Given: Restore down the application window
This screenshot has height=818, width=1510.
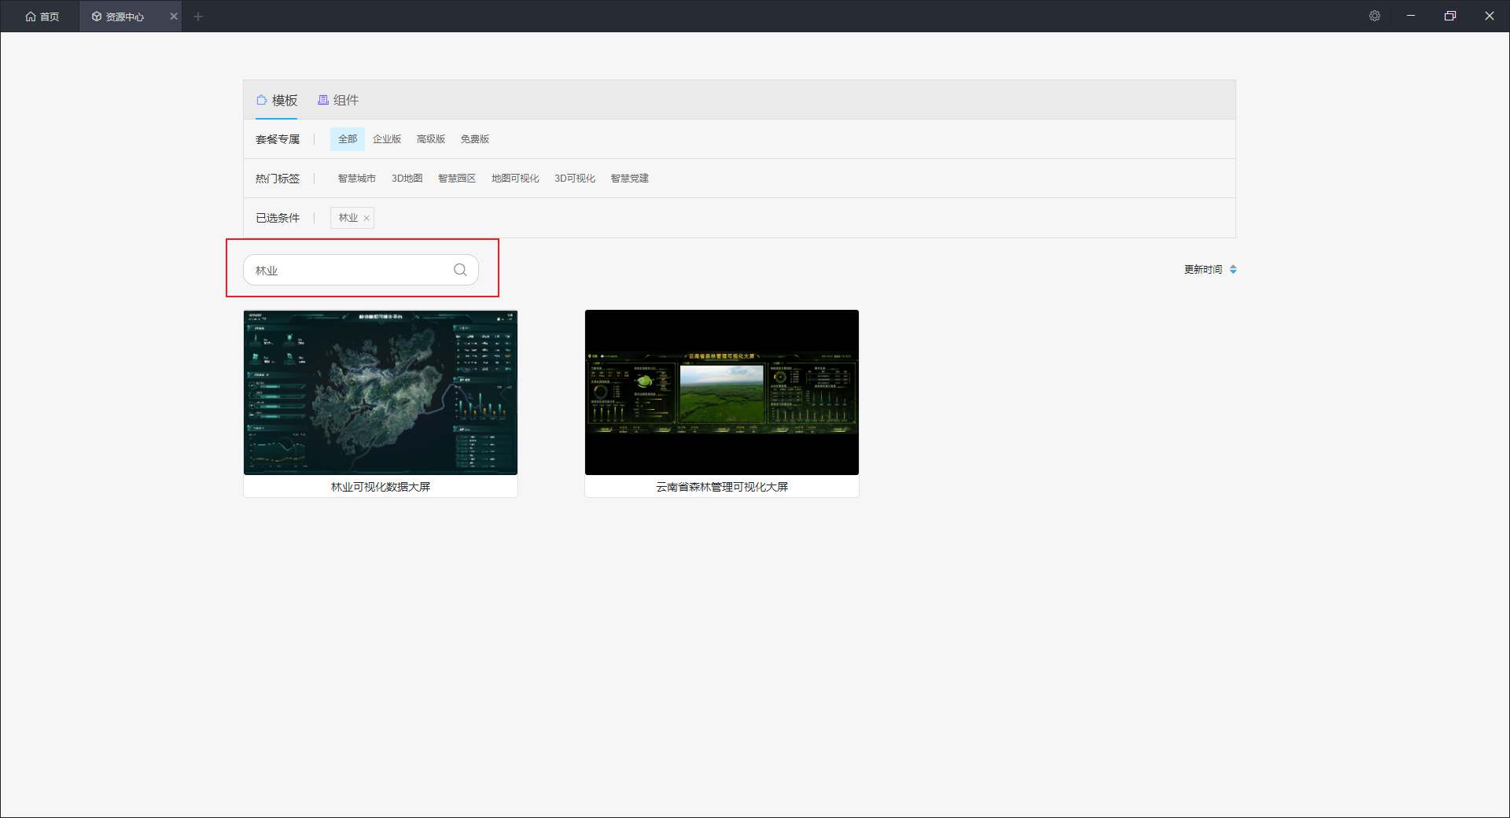Looking at the screenshot, I should pos(1450,16).
